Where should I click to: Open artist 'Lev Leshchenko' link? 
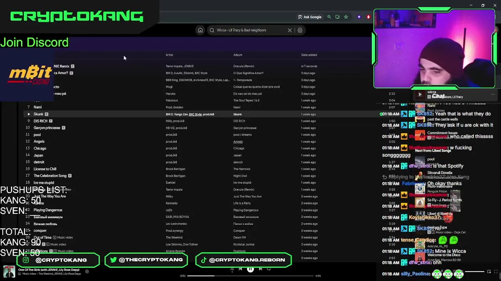coord(176,224)
